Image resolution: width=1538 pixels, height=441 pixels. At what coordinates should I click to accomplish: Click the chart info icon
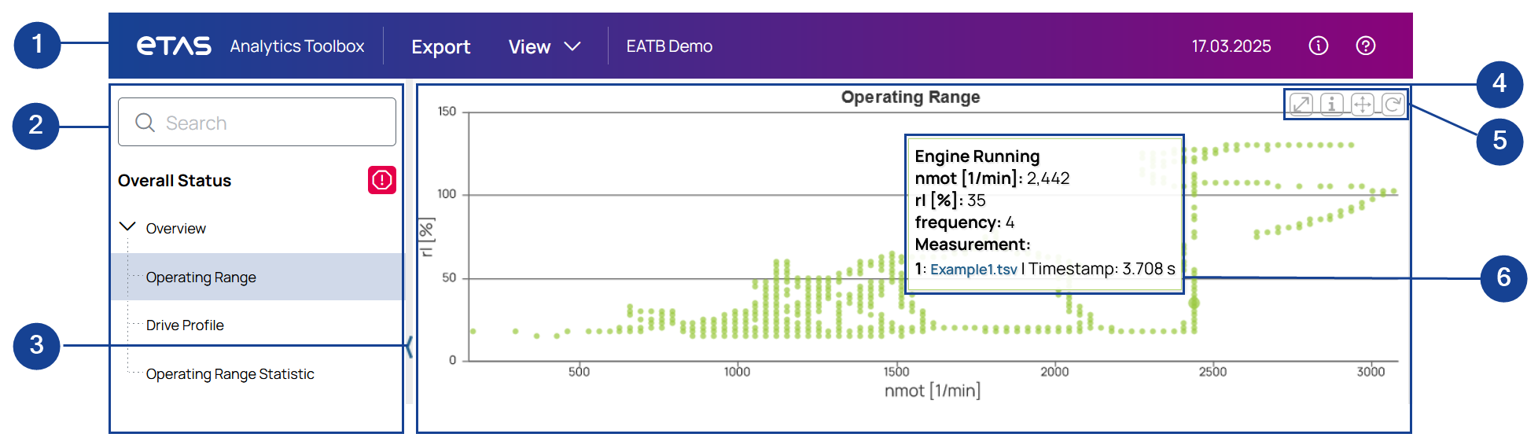click(x=1331, y=104)
